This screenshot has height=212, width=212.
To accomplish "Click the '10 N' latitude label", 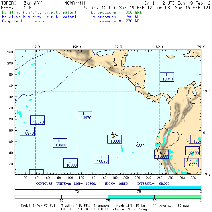I will (207, 91).
